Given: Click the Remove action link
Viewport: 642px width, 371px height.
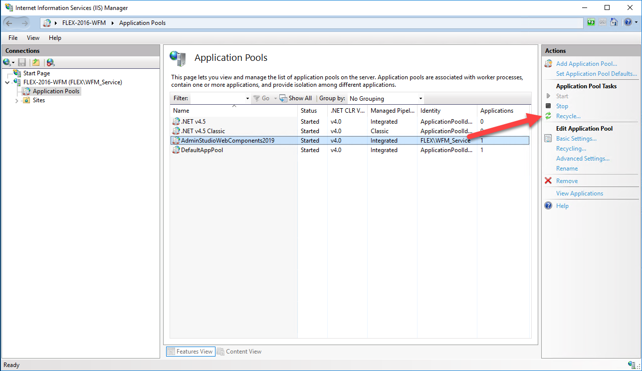Looking at the screenshot, I should click(567, 181).
